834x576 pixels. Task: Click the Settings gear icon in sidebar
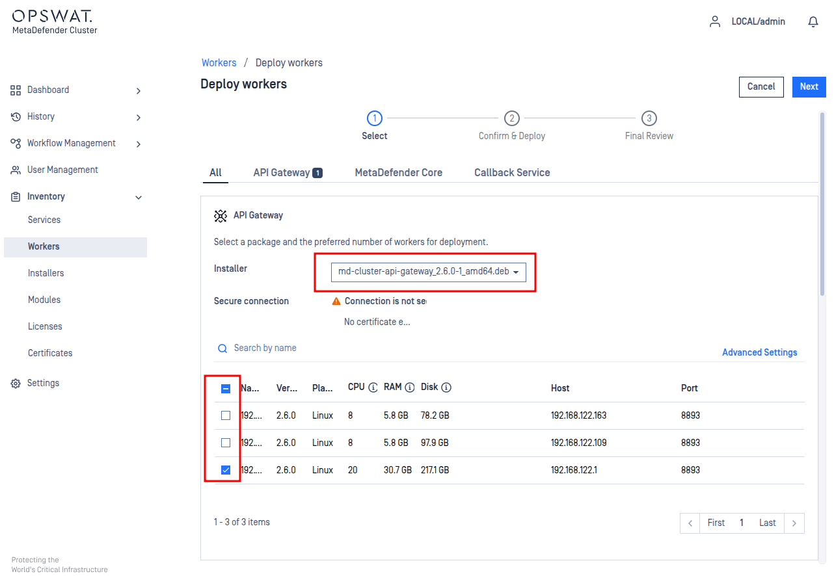pyautogui.click(x=16, y=384)
